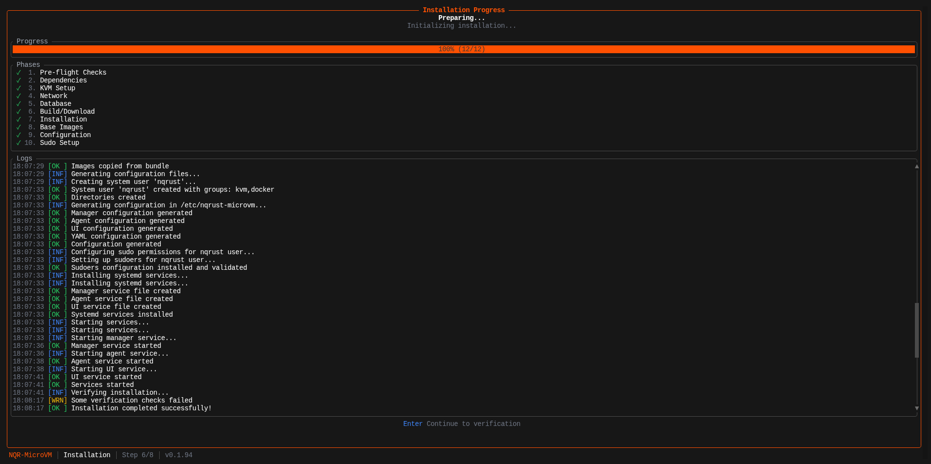The image size is (931, 464).
Task: Expand the Progress section header
Action: point(32,41)
